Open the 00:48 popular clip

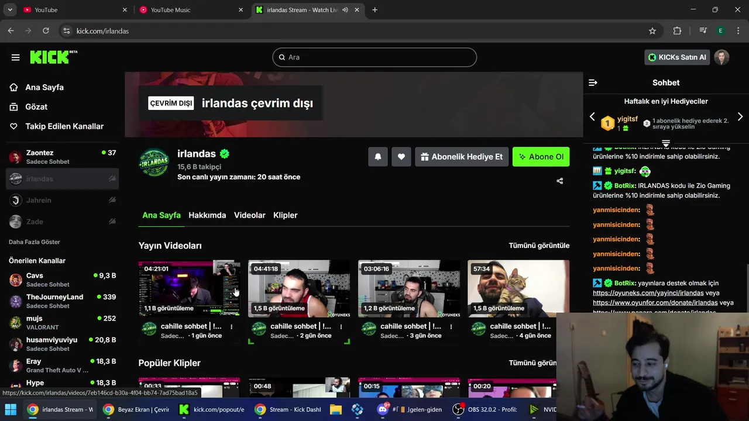point(299,388)
